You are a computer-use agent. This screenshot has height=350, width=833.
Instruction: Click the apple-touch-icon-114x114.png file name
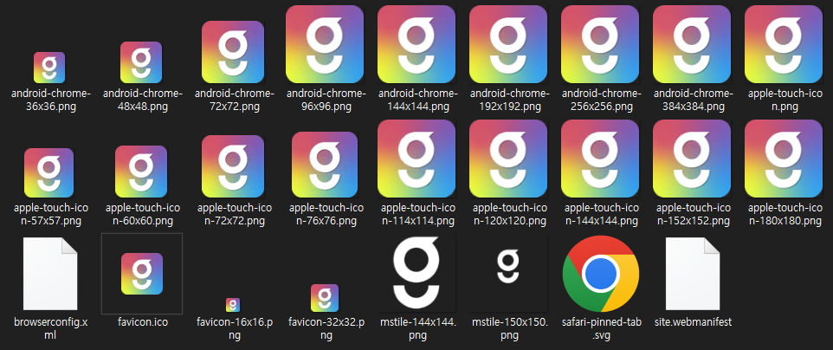coord(417,214)
